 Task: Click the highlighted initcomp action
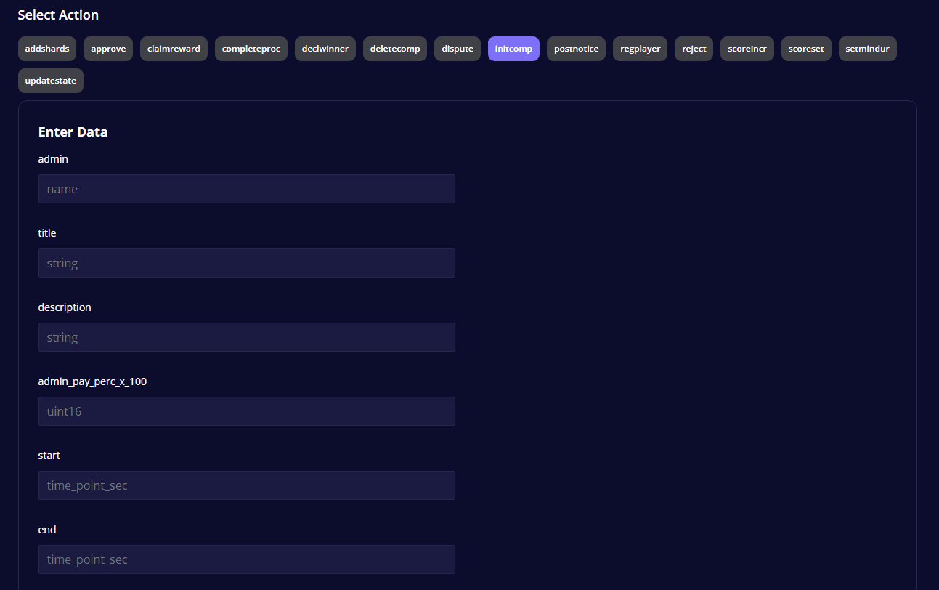pos(513,49)
